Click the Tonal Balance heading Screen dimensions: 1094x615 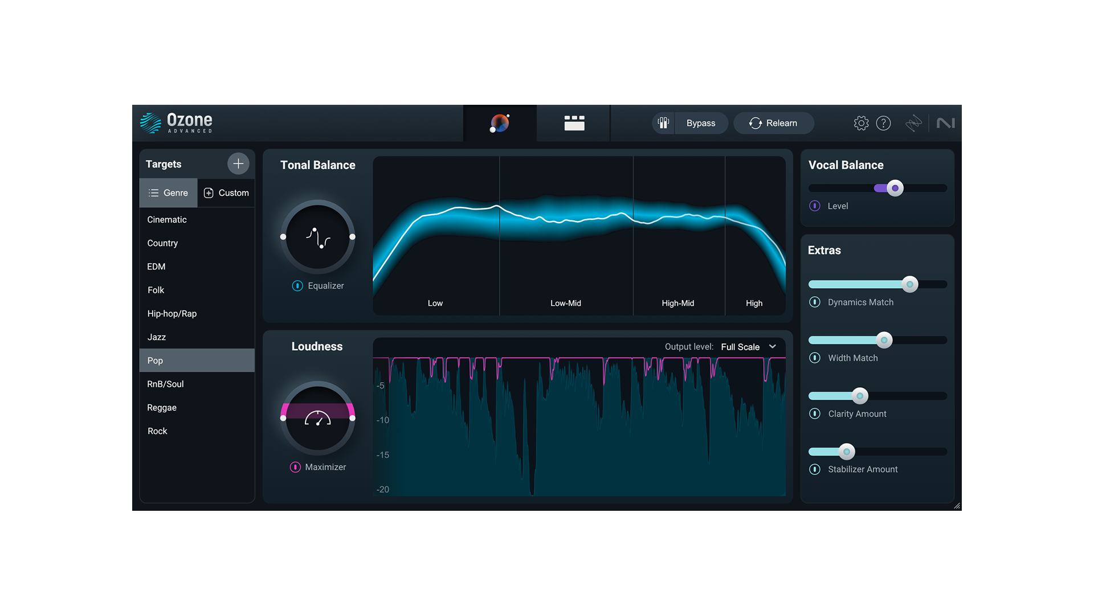click(x=317, y=165)
